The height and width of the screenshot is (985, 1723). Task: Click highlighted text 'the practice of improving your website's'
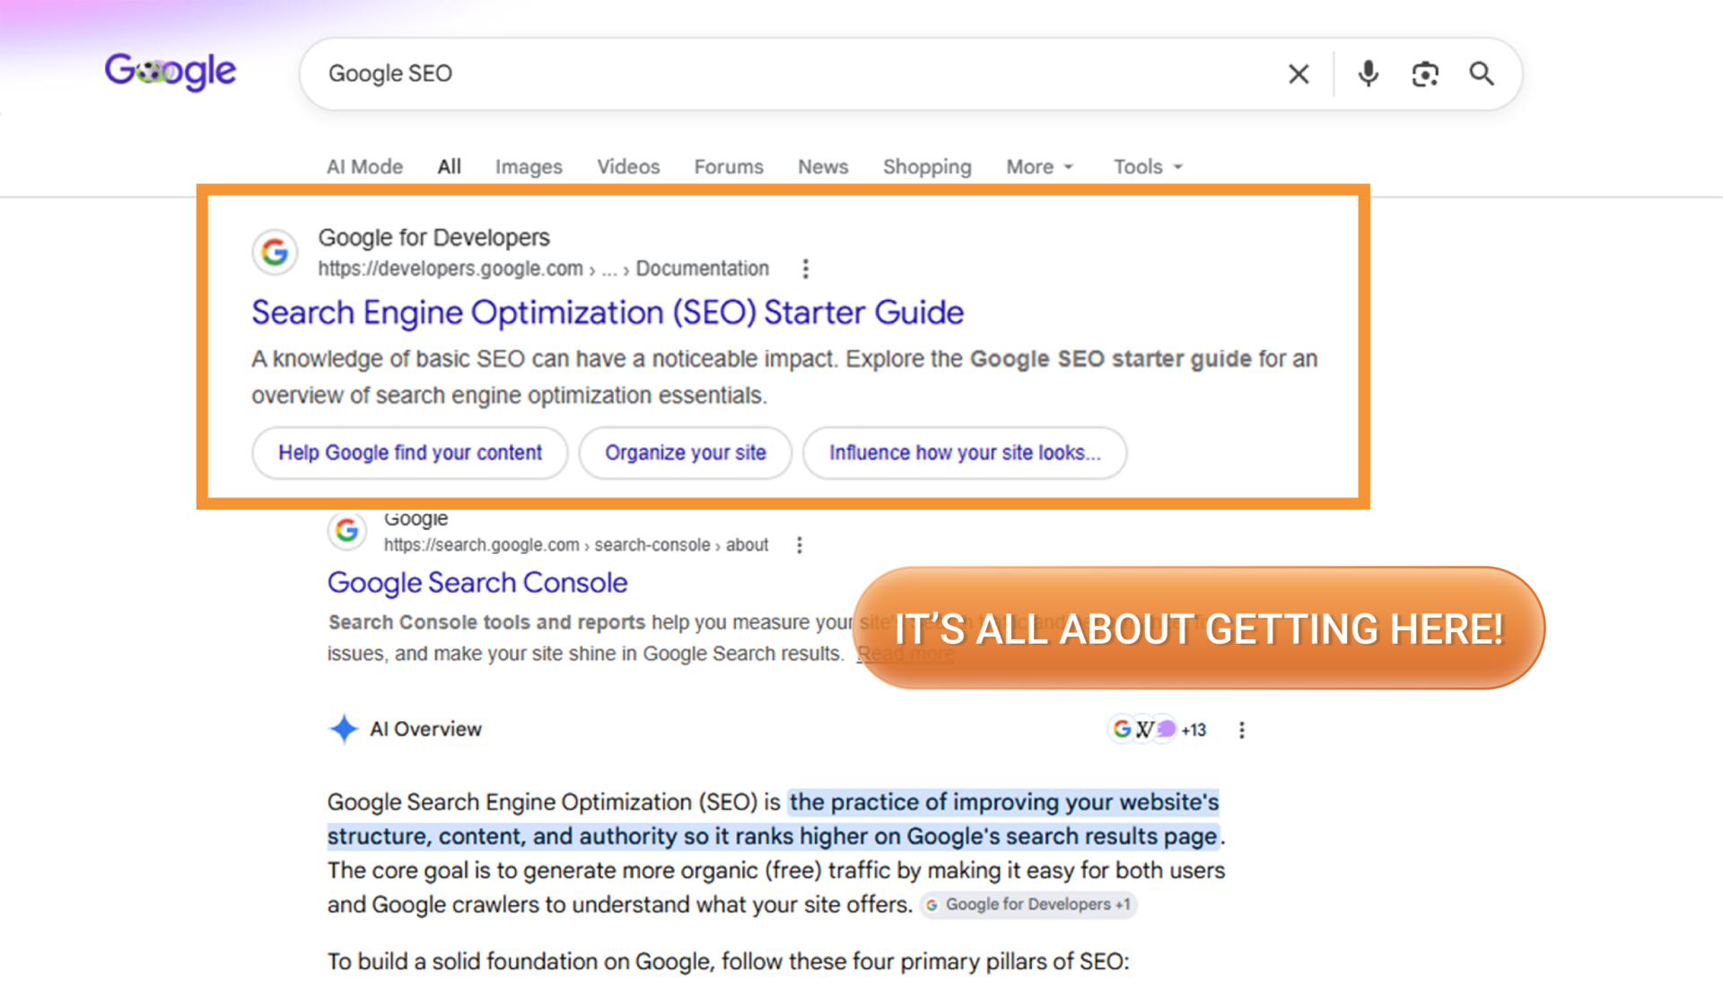(x=1004, y=802)
